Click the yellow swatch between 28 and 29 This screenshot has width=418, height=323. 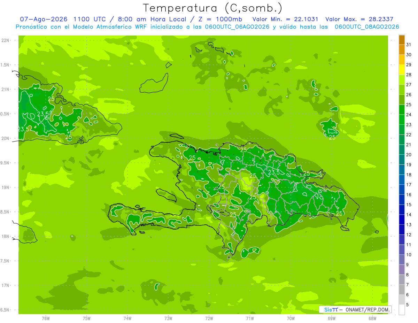(x=402, y=70)
